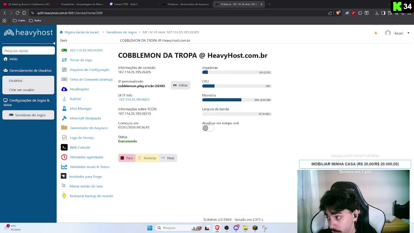Switch to the PurpleHost browser tab
The width and height of the screenshot is (414, 233).
coord(80,4)
